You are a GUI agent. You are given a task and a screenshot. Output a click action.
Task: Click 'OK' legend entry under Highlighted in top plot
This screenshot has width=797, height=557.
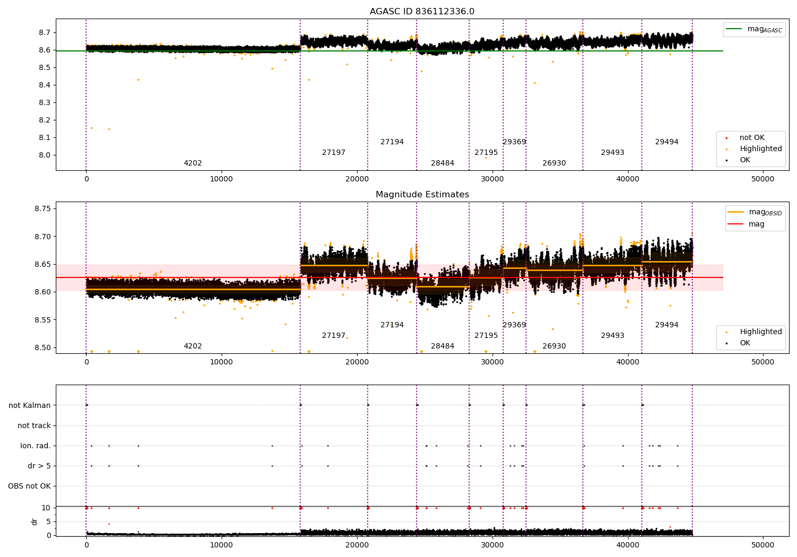745,160
